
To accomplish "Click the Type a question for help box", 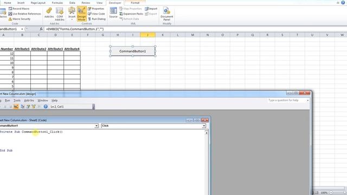I will point(287,100).
